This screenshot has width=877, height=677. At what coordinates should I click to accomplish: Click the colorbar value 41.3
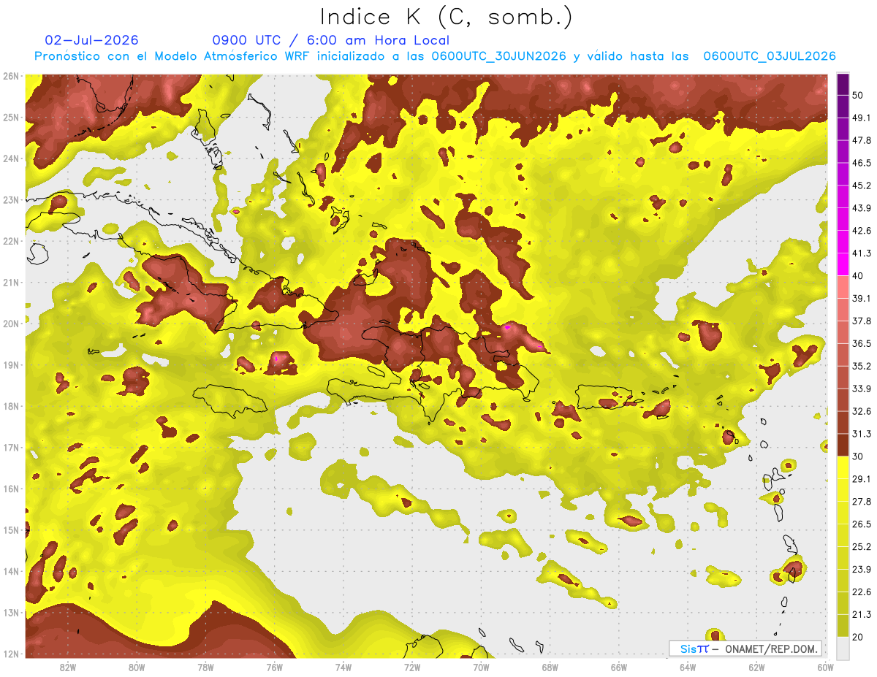pyautogui.click(x=862, y=253)
